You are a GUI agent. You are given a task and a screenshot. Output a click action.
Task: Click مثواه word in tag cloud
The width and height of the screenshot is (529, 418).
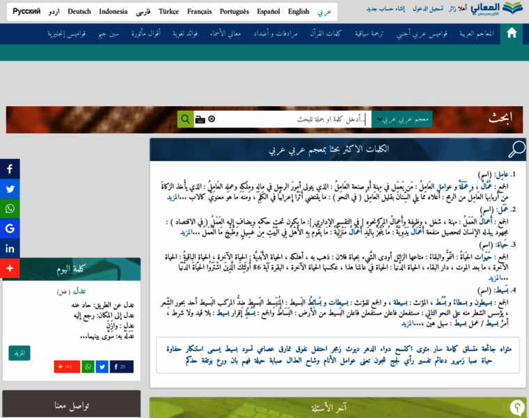tap(505, 349)
